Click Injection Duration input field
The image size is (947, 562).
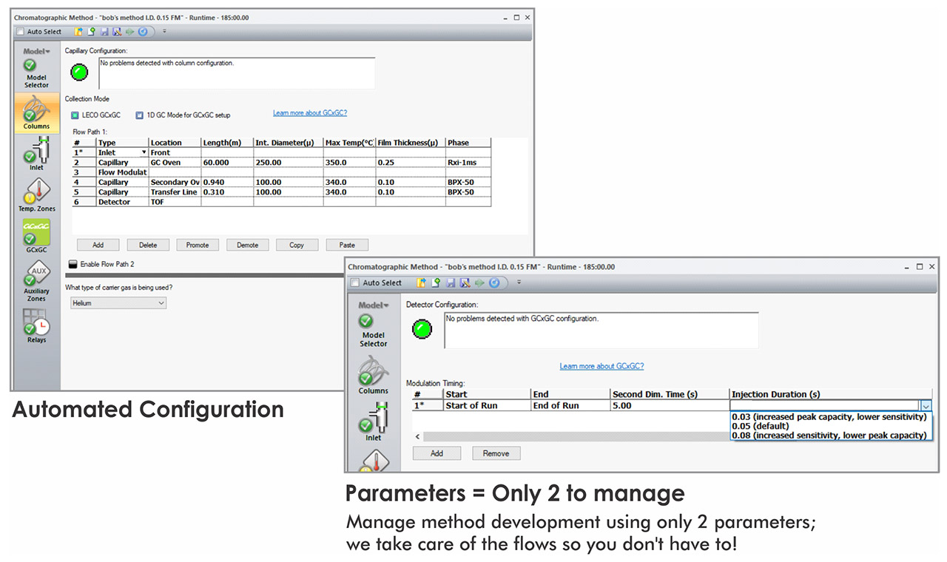pos(825,405)
